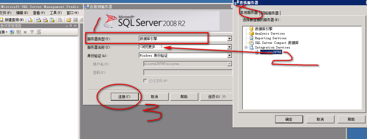Switch to the 本地服务器 tab
367x139 pixels.
pos(249,13)
